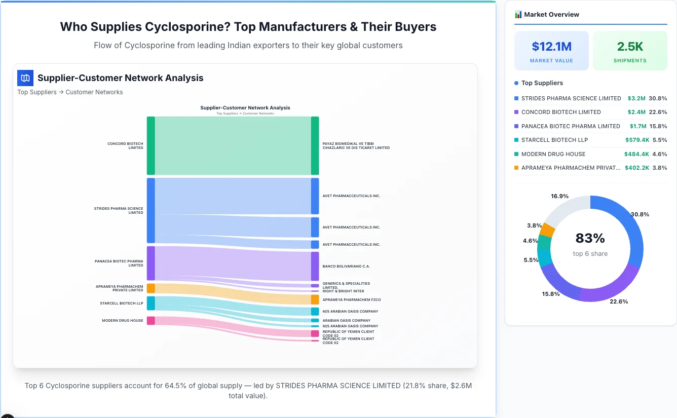Click the PAYAZ BIOMEDIKAL node on the Sankey right side
677x418 pixels.
point(315,145)
